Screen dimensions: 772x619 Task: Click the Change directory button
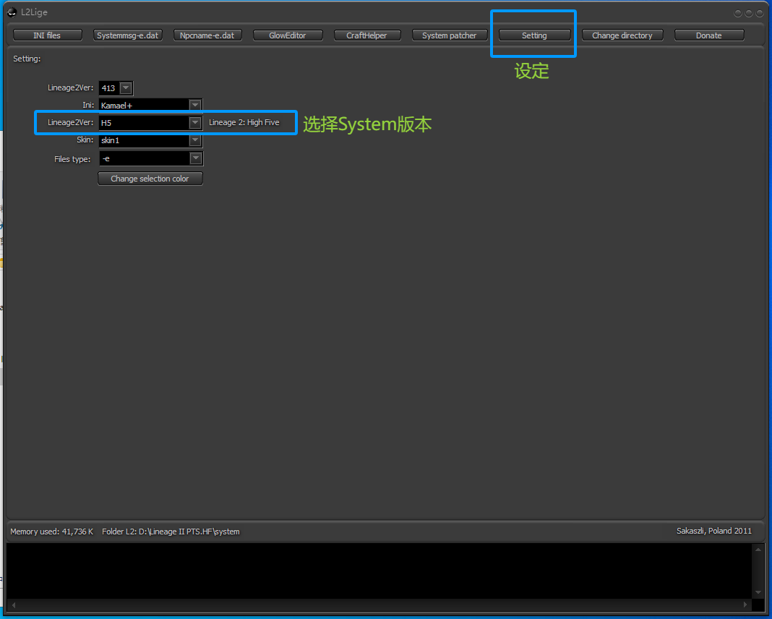point(622,35)
